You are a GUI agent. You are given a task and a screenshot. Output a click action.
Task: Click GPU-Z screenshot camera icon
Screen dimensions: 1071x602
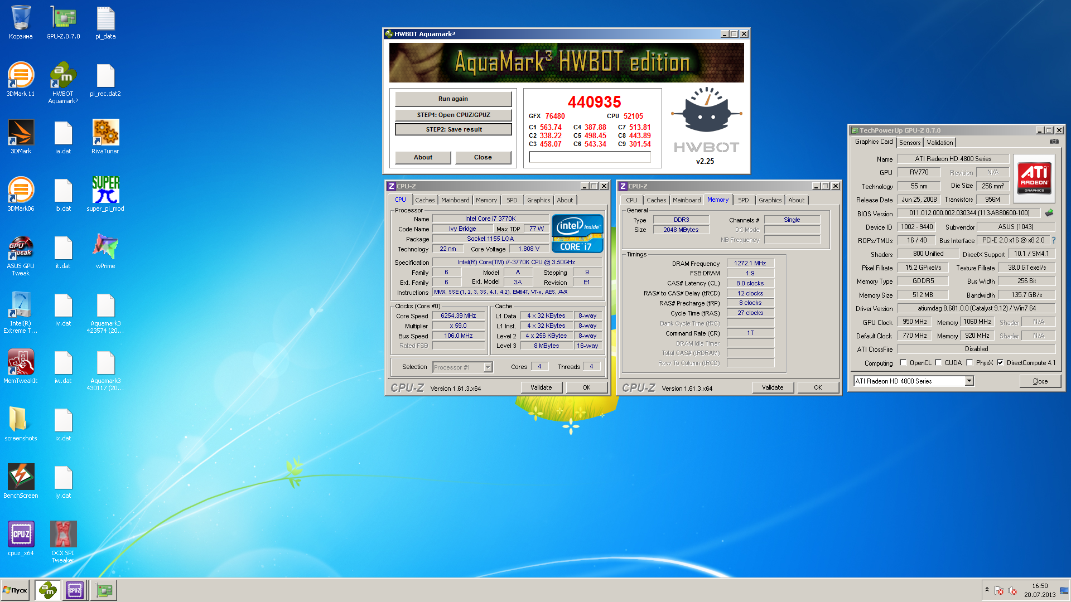tap(1054, 142)
